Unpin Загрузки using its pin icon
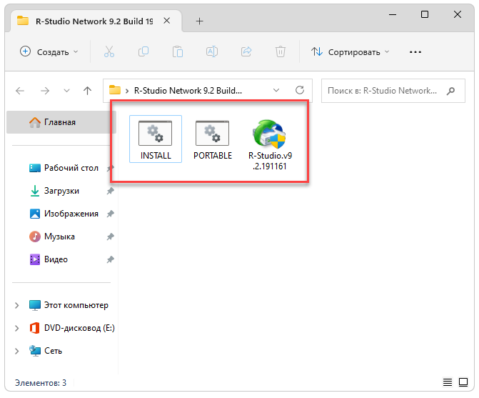Image resolution: width=479 pixels, height=398 pixels. point(110,191)
